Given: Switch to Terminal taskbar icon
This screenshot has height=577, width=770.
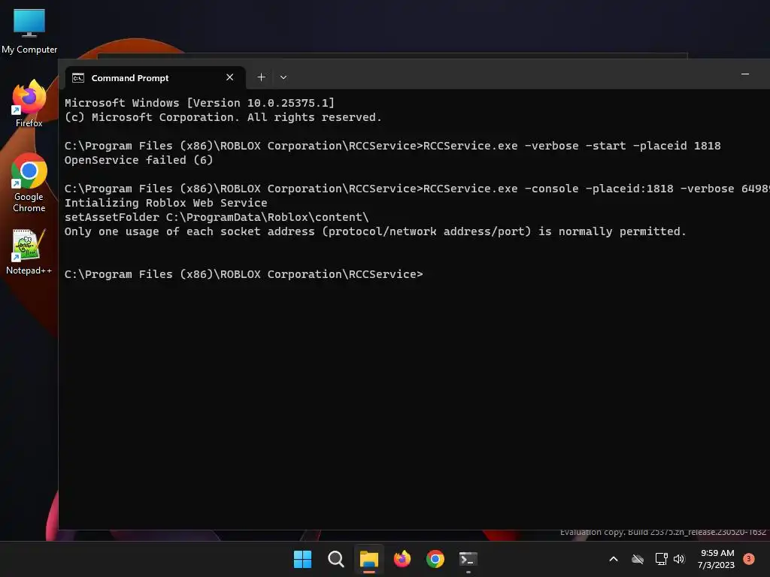Looking at the screenshot, I should pos(468,559).
